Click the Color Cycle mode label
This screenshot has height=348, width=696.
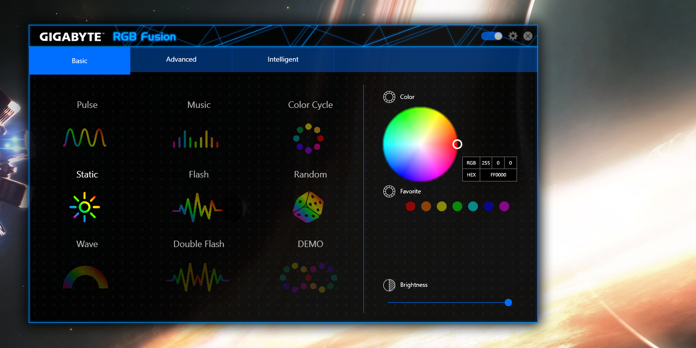pyautogui.click(x=310, y=105)
